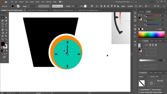This screenshot has width=167, height=94.
Task: Select the Paintbrush tool
Action: (x=6, y=24)
